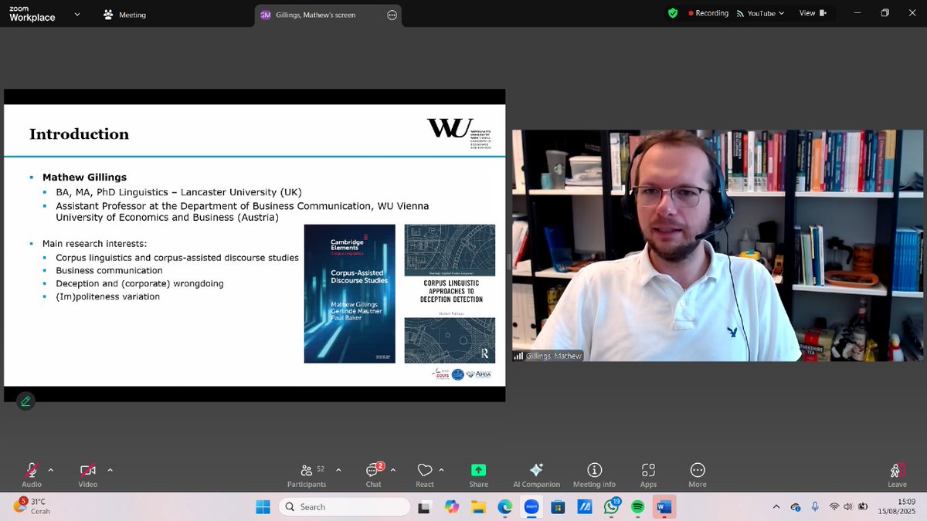Click the name Mathew Gillings on slide
The height and width of the screenshot is (521, 927).
(83, 177)
